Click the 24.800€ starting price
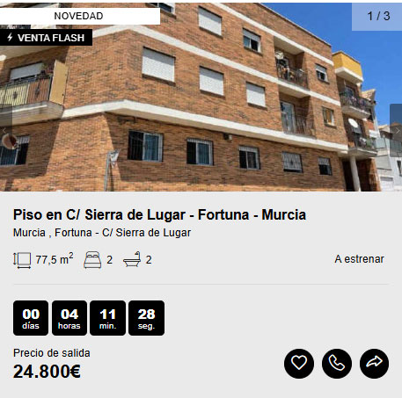Image resolution: width=402 pixels, height=398 pixels. pyautogui.click(x=47, y=372)
